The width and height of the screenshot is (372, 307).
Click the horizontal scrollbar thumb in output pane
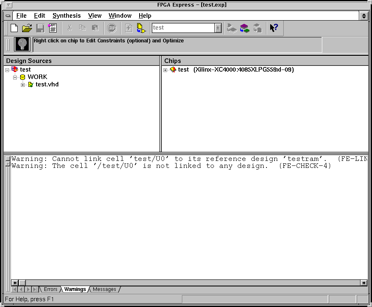(x=22, y=283)
